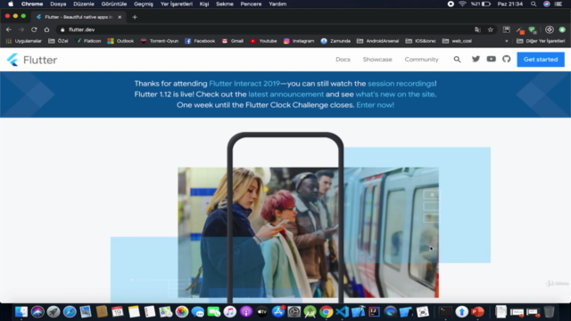This screenshot has width=571, height=321.
Task: Follow the Flutter Interact 2019 link
Action: point(244,84)
